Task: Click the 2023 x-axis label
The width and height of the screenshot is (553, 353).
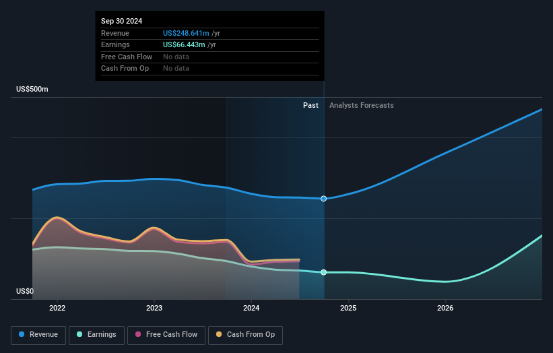Action: pos(154,309)
